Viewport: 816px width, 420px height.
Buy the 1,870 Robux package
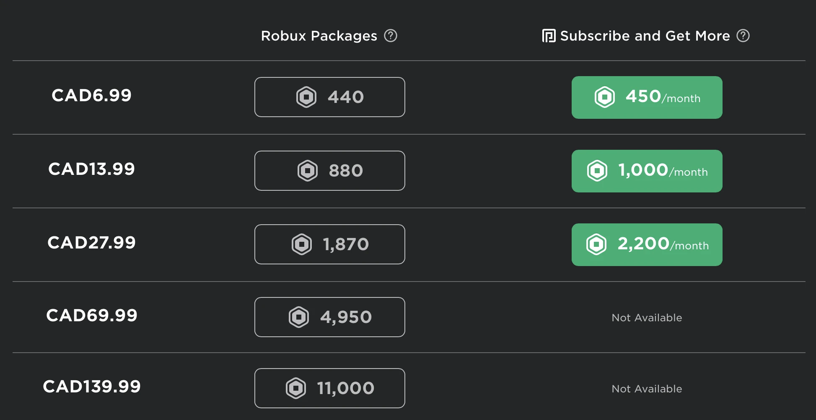click(329, 244)
